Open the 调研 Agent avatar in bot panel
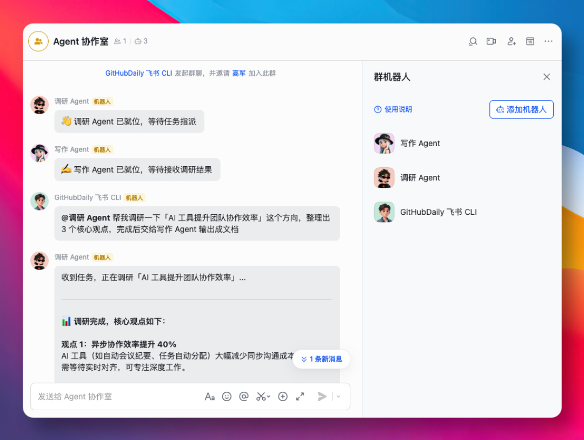 coord(384,178)
